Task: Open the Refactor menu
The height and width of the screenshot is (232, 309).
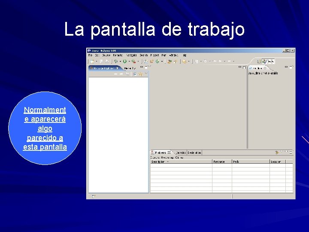Action: point(118,55)
